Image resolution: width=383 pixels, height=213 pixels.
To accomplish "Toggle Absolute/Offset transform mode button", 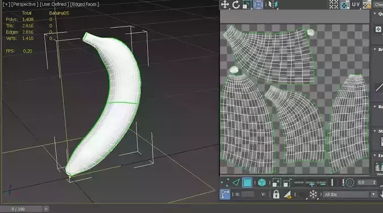I will click(x=225, y=194).
